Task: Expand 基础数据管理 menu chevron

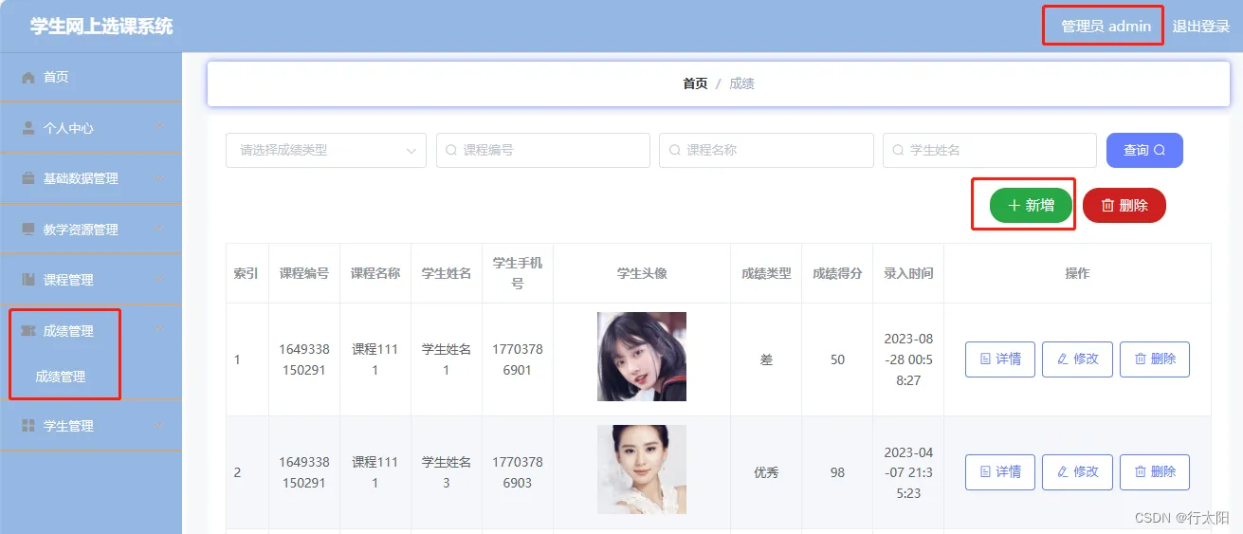Action: [159, 177]
